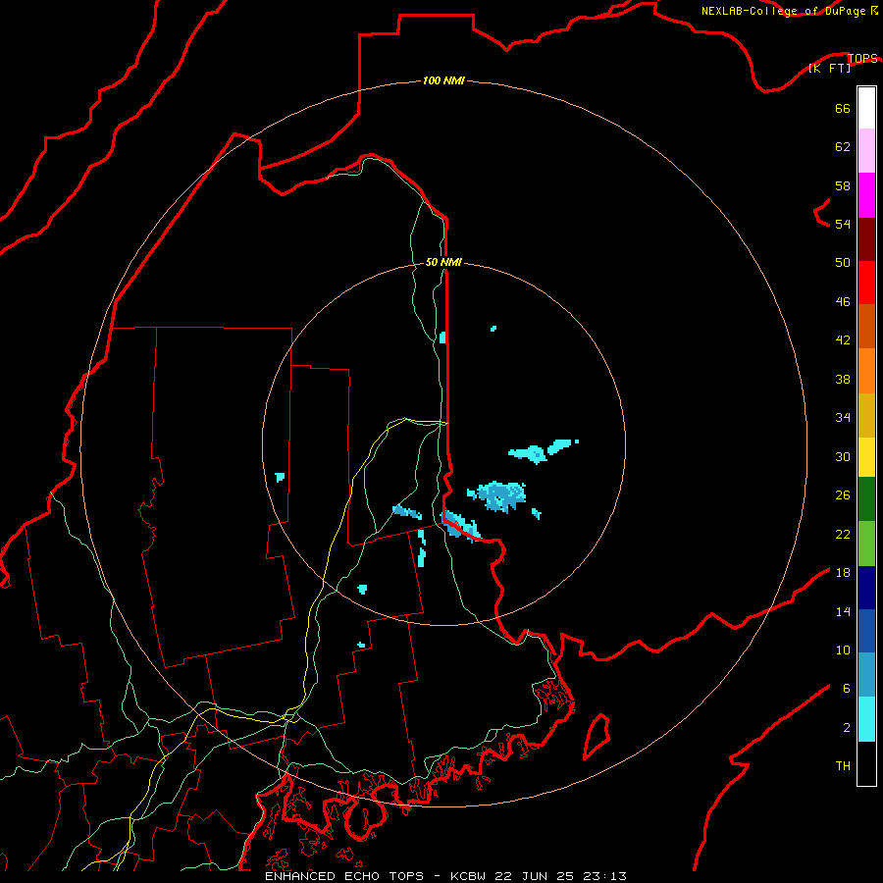Click the island outline off the southeast coast
The height and width of the screenshot is (883, 883).
point(597,736)
